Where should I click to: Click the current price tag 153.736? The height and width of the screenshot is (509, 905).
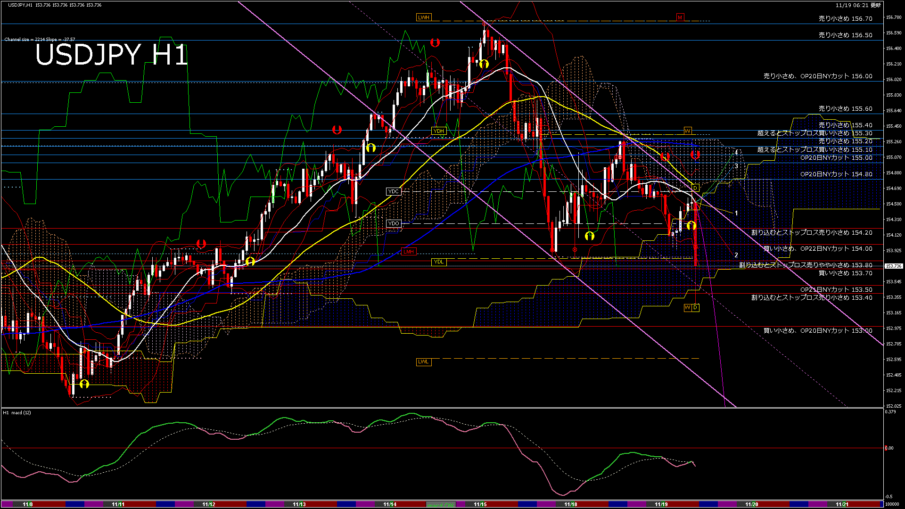(x=894, y=266)
